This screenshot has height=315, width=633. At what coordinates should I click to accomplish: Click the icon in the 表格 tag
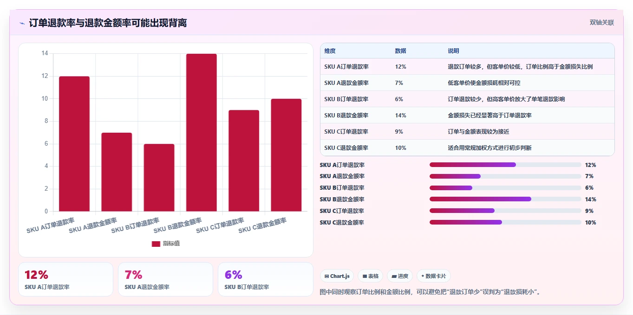365,276
